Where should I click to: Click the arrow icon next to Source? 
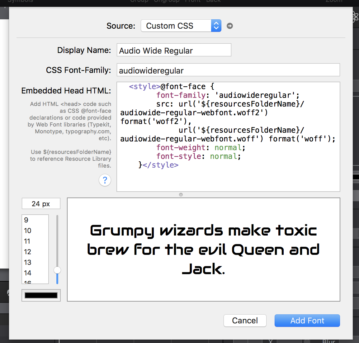click(230, 26)
